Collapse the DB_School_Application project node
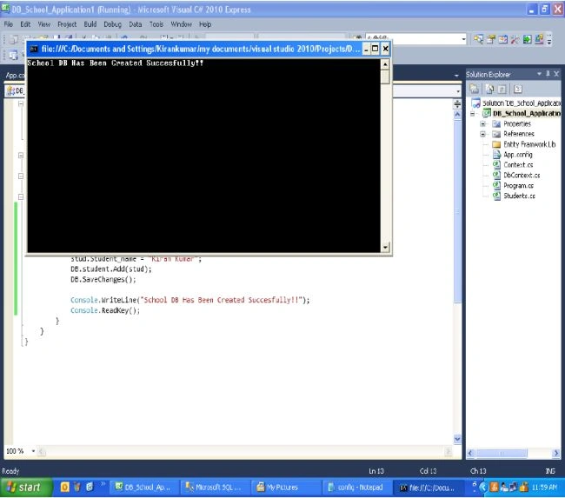Viewport: 565px width, 498px height. point(472,114)
